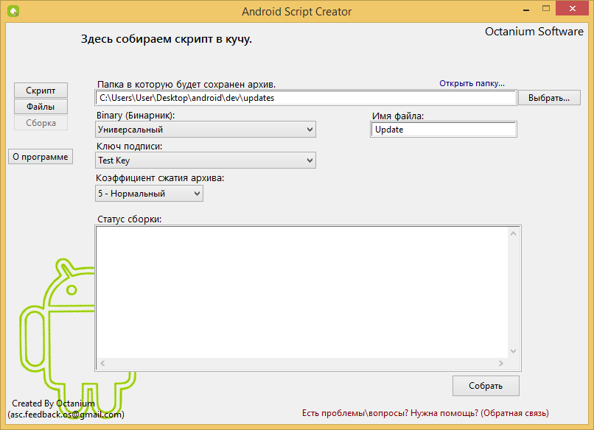Click the Открыть папку... link
The width and height of the screenshot is (594, 430).
pos(472,83)
